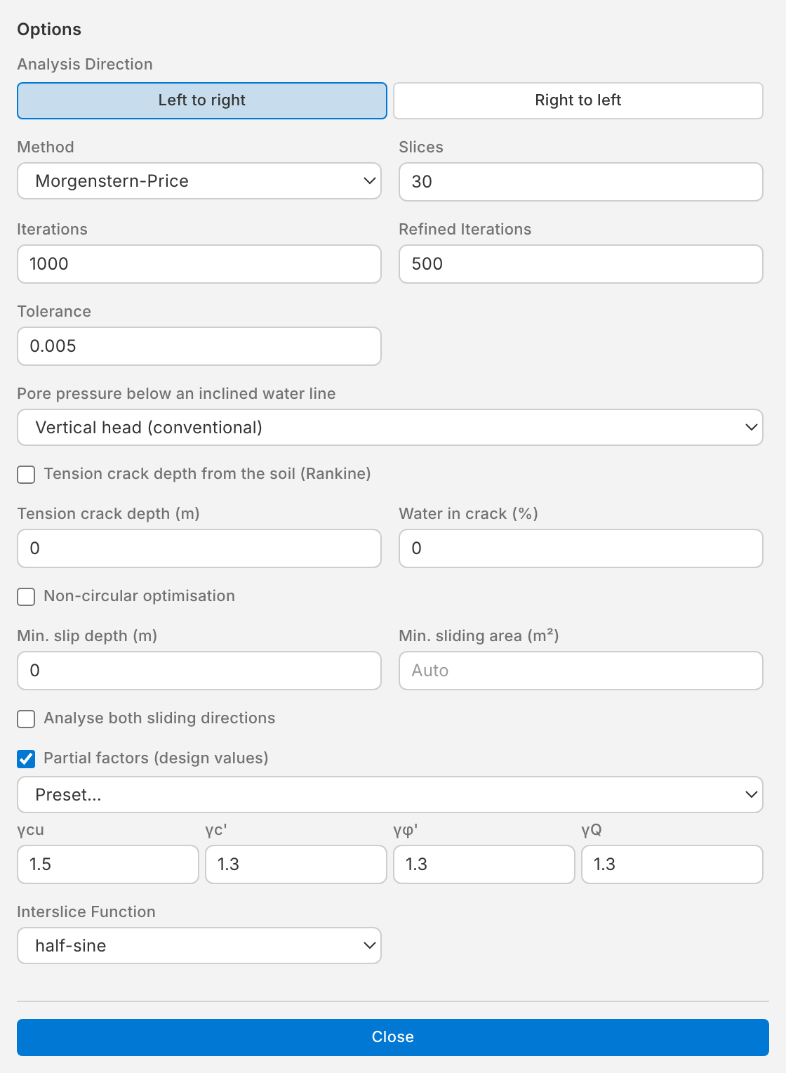786x1073 pixels.
Task: Select Right to left analysis direction
Action: coord(578,100)
